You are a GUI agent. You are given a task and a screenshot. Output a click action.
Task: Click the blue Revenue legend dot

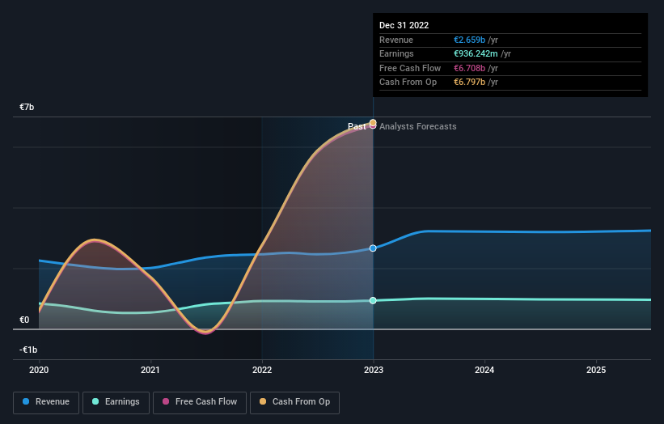click(x=26, y=401)
